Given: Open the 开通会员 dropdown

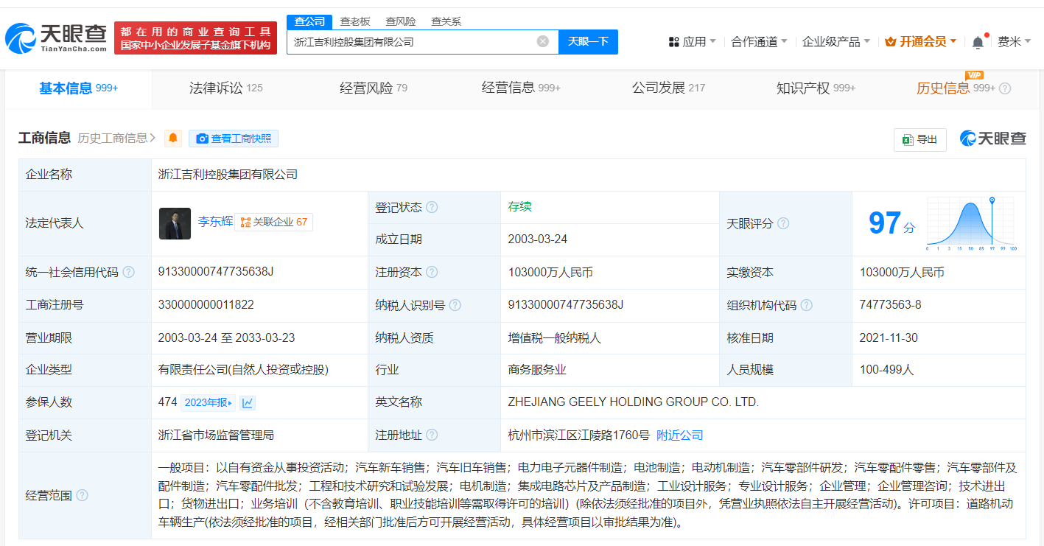Looking at the screenshot, I should 921,42.
